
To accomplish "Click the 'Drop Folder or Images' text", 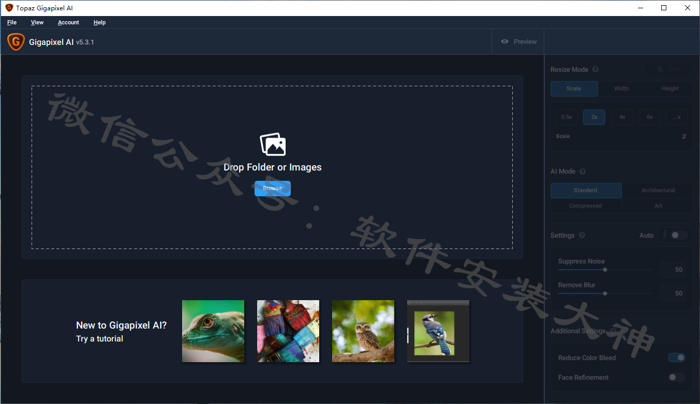I will tap(273, 167).
